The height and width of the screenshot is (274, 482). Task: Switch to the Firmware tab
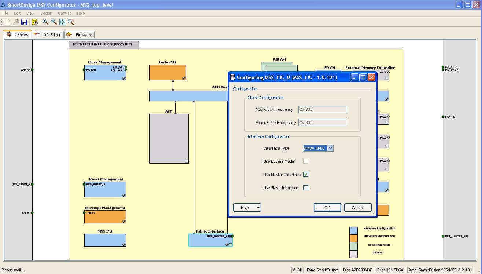(80, 35)
